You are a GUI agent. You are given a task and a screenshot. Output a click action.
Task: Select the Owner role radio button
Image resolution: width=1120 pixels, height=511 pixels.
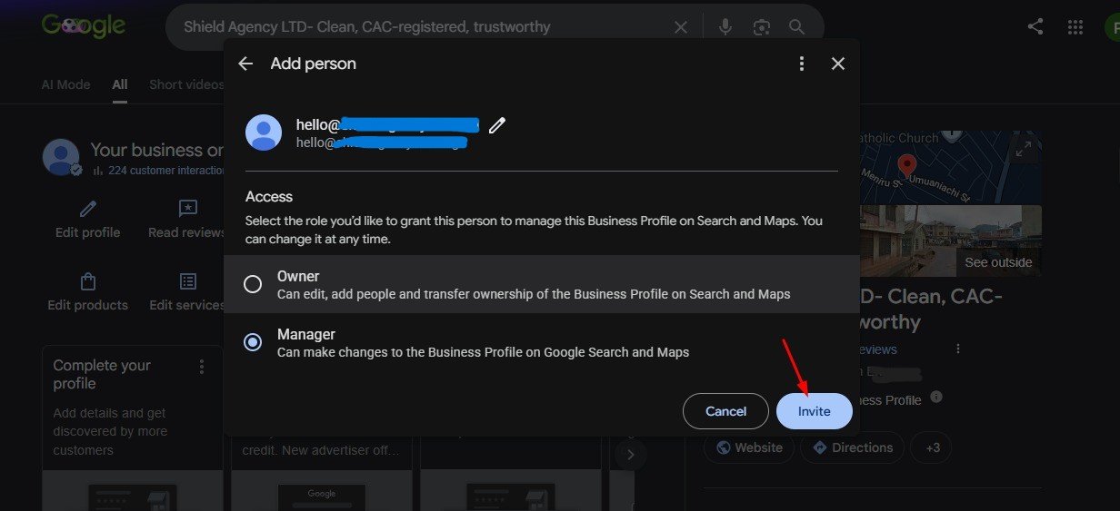253,284
